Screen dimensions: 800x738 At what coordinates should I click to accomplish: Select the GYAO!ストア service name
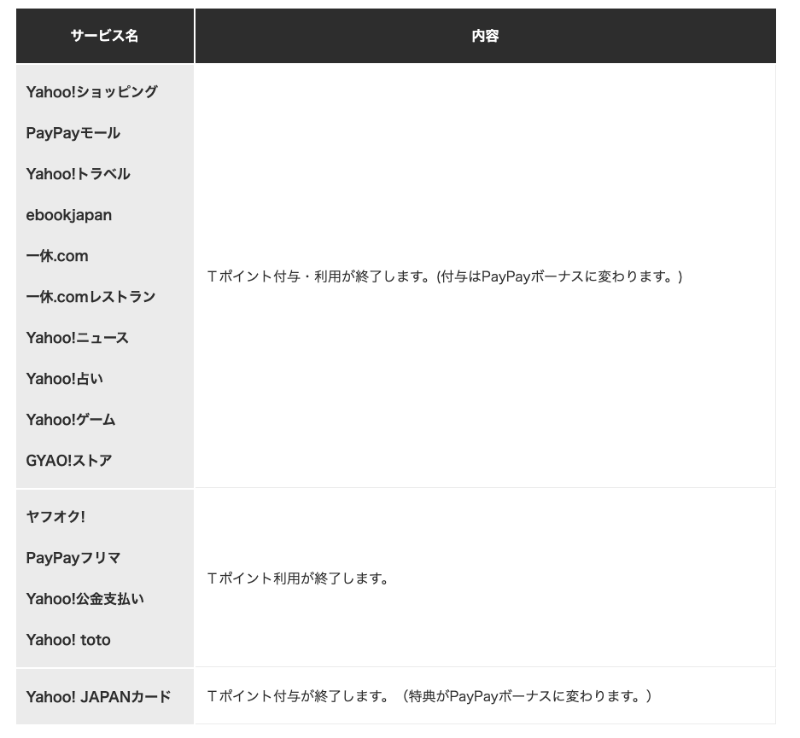coord(67,461)
